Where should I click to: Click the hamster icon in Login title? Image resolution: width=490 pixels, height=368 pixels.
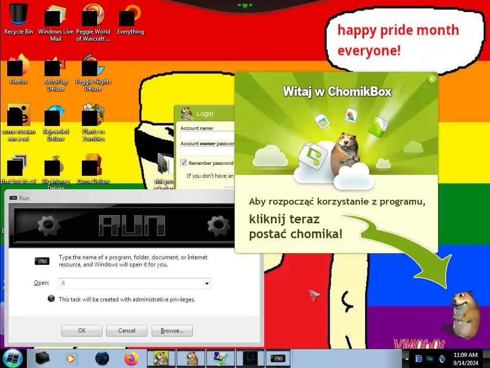click(x=187, y=114)
